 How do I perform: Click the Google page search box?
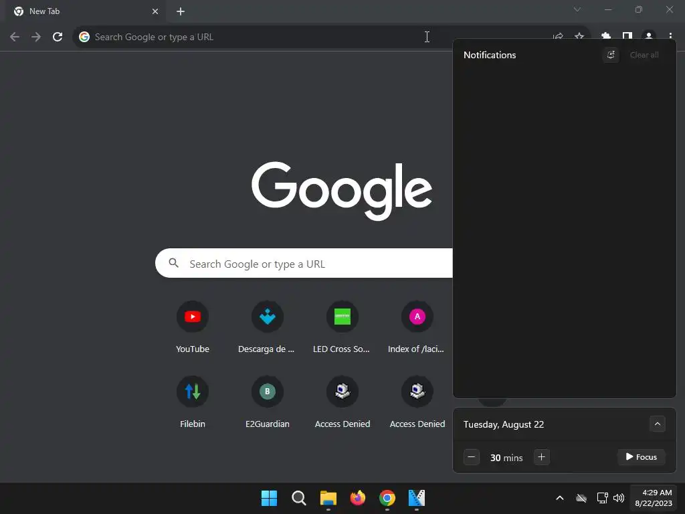[304, 264]
